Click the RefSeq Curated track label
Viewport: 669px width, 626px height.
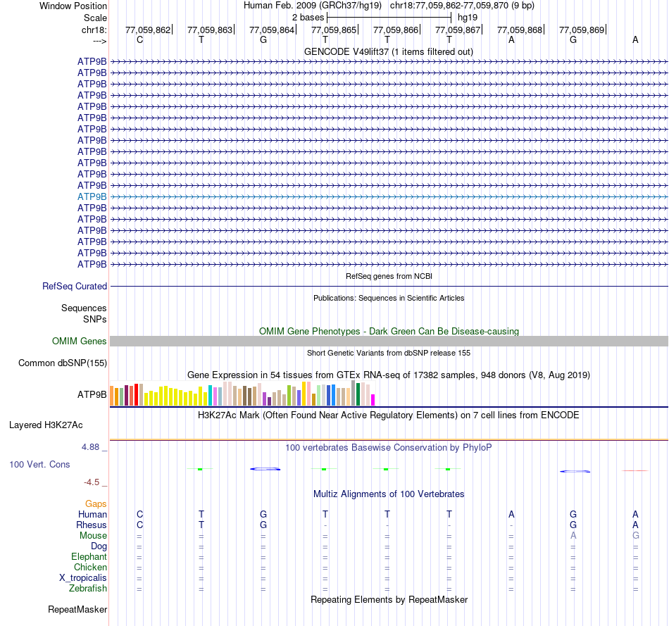click(x=74, y=287)
